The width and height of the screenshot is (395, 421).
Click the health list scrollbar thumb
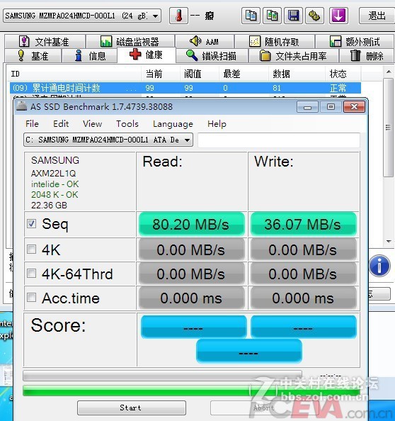click(389, 128)
